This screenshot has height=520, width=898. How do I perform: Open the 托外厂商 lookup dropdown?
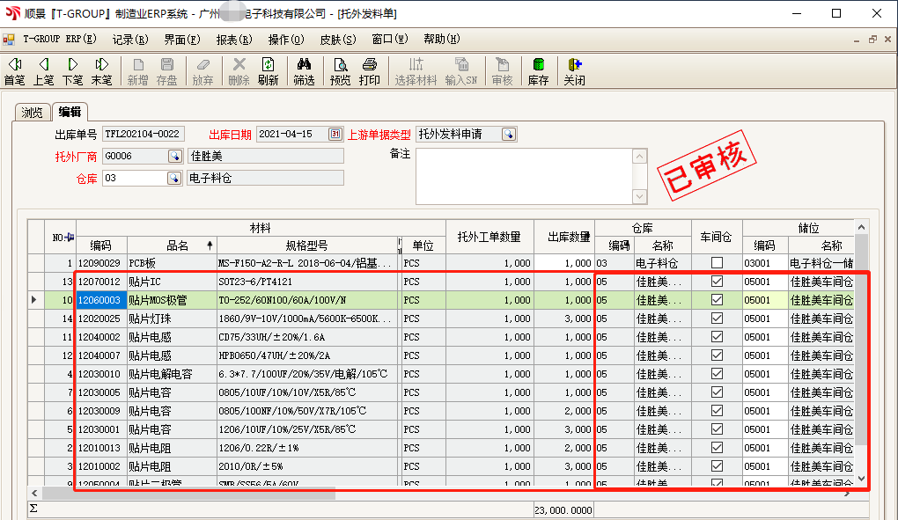pyautogui.click(x=173, y=157)
